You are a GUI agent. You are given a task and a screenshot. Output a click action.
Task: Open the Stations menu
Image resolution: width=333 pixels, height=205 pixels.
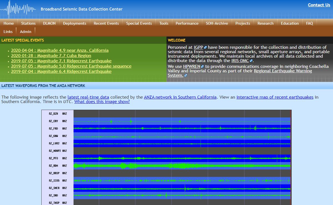[28, 23]
